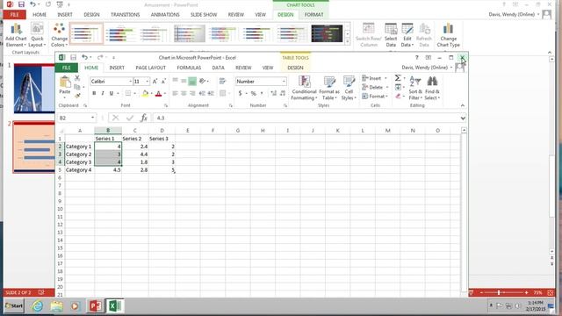The width and height of the screenshot is (562, 316).
Task: Click column header E
Action: tap(187, 131)
